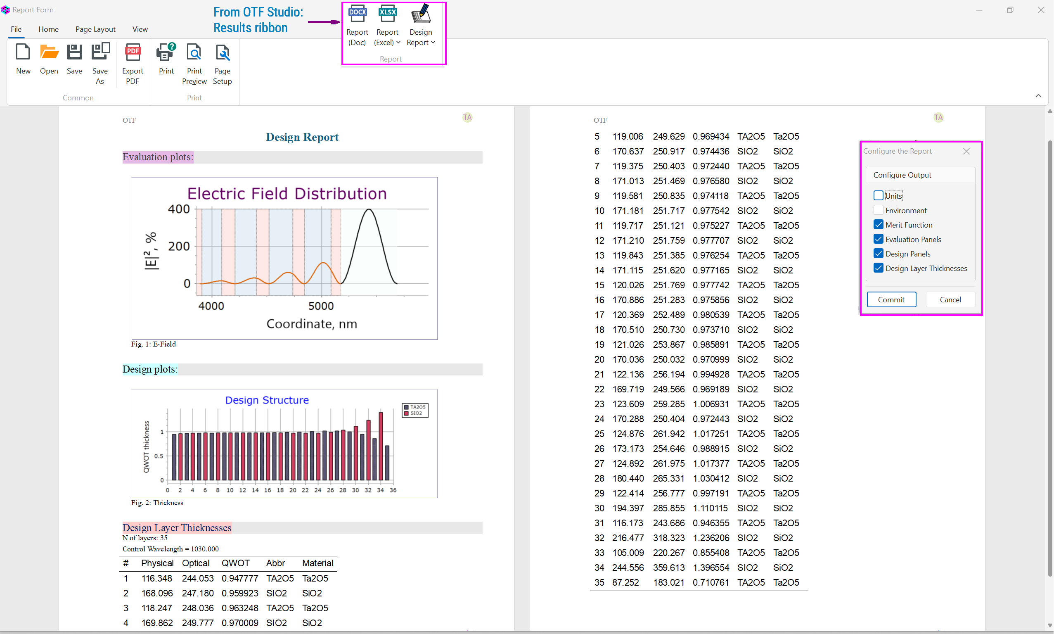Click the Control Wavelength = 1030.000 text
Viewport: 1054px width, 634px height.
tap(171, 549)
